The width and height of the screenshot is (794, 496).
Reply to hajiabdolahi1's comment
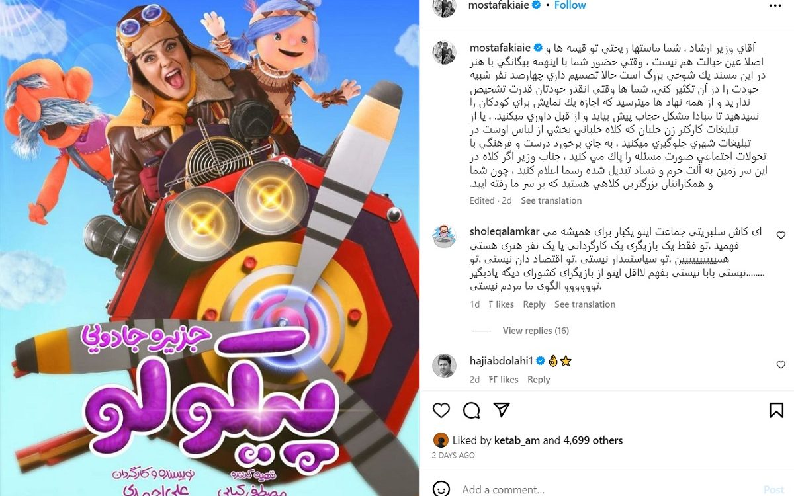pyautogui.click(x=539, y=380)
